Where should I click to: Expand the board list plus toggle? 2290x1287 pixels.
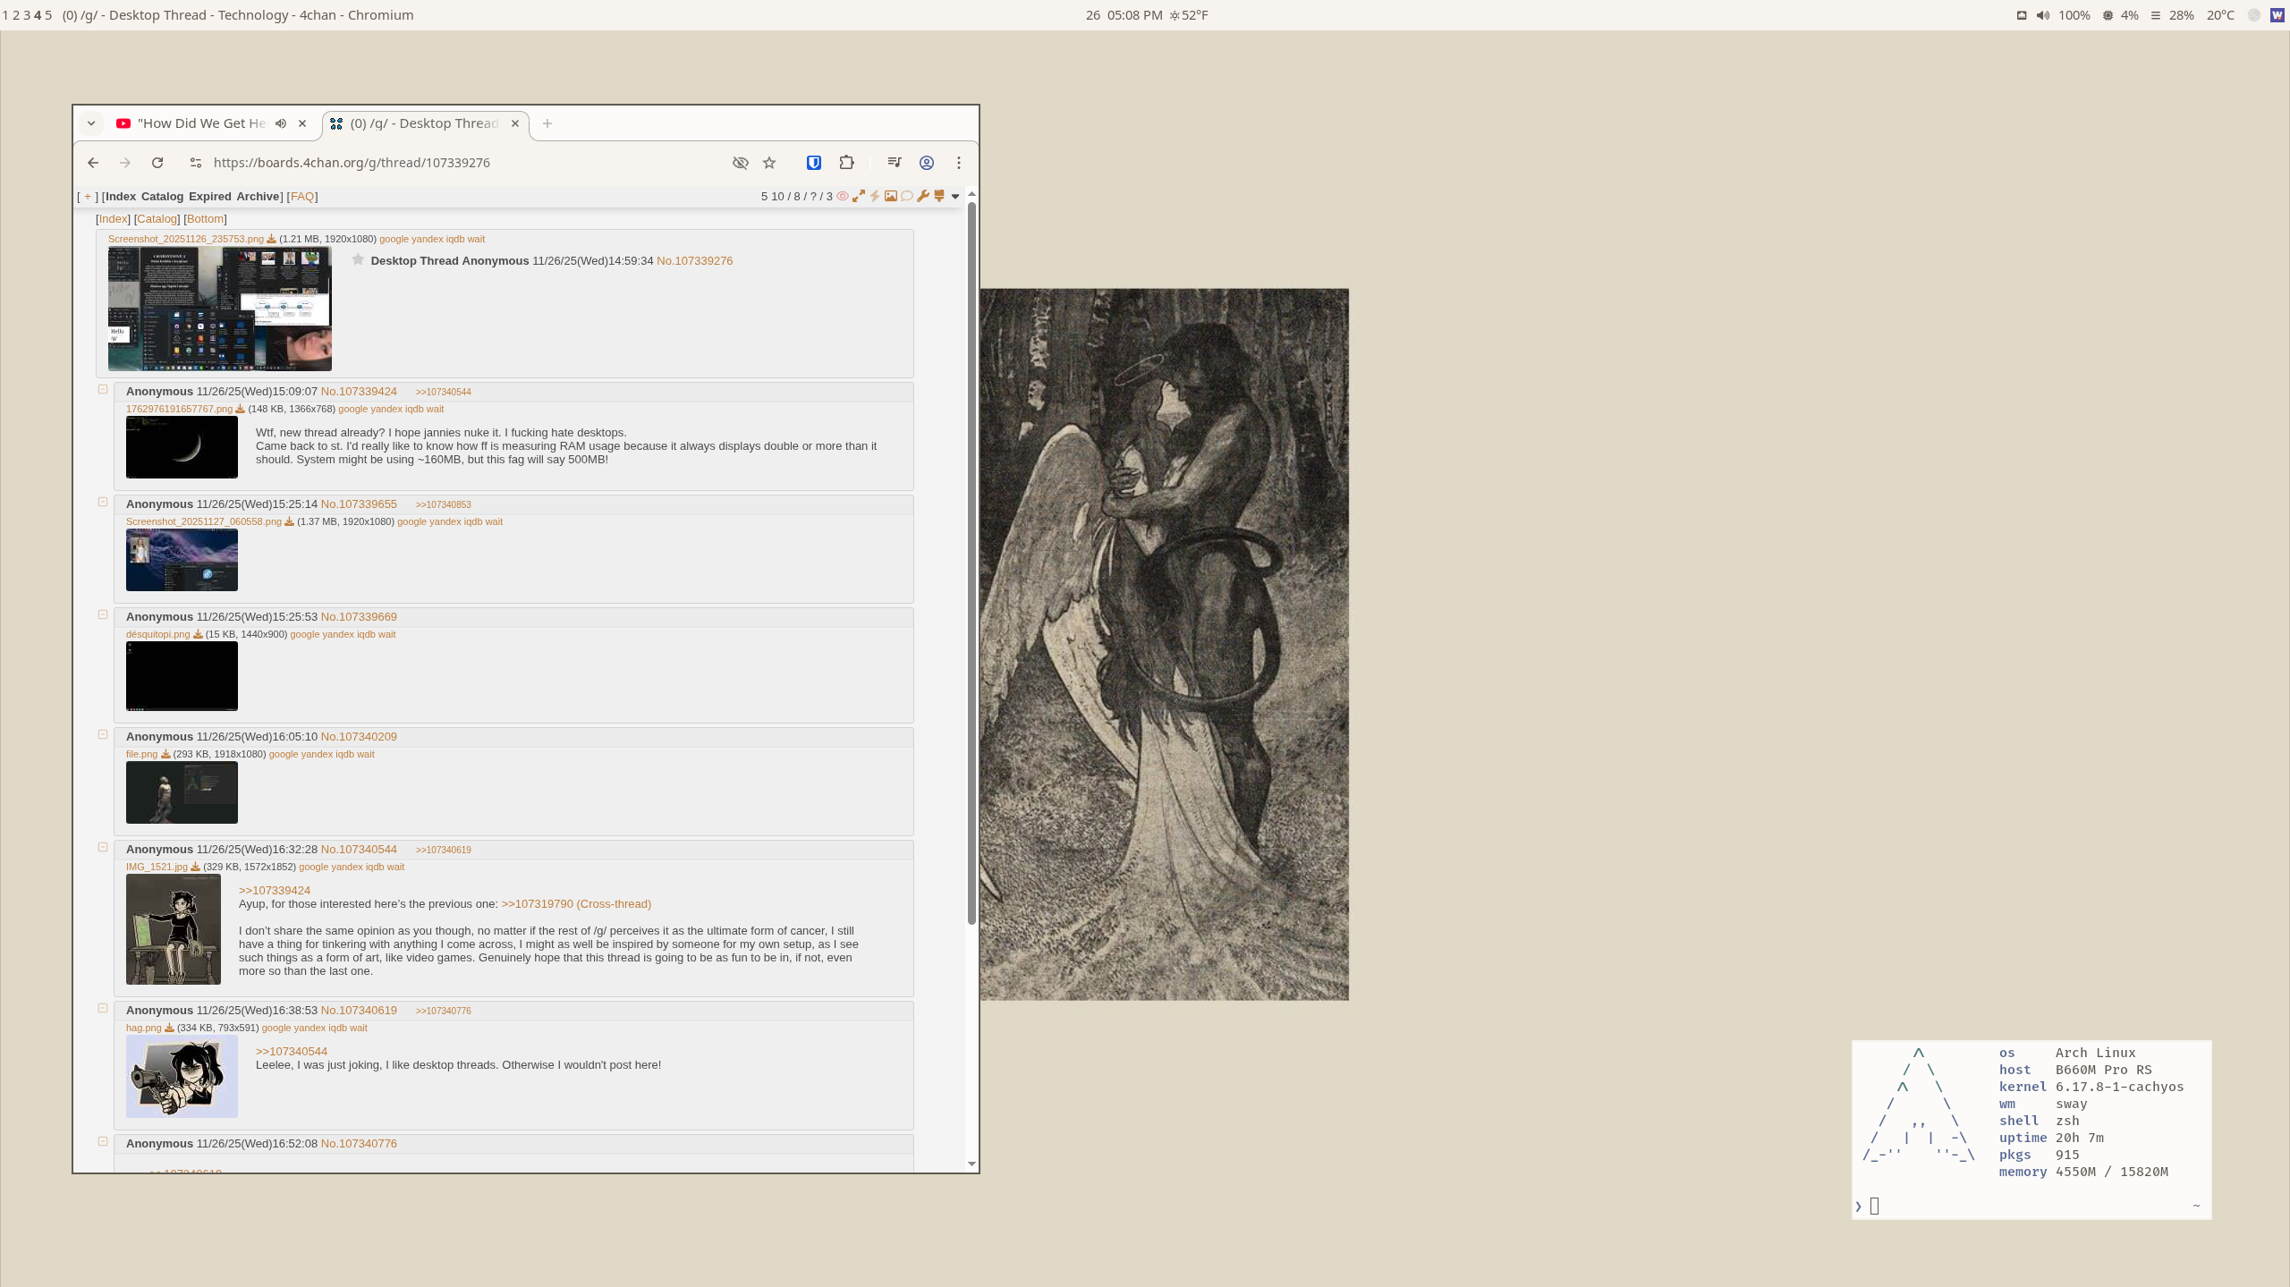(88, 197)
